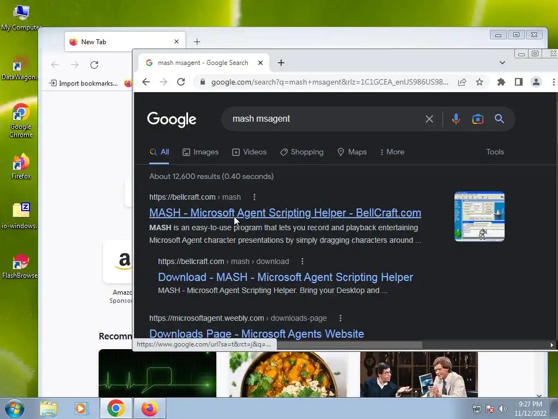Bookmark this page with the star icon
Screen dimensions: 558x419
(480, 82)
